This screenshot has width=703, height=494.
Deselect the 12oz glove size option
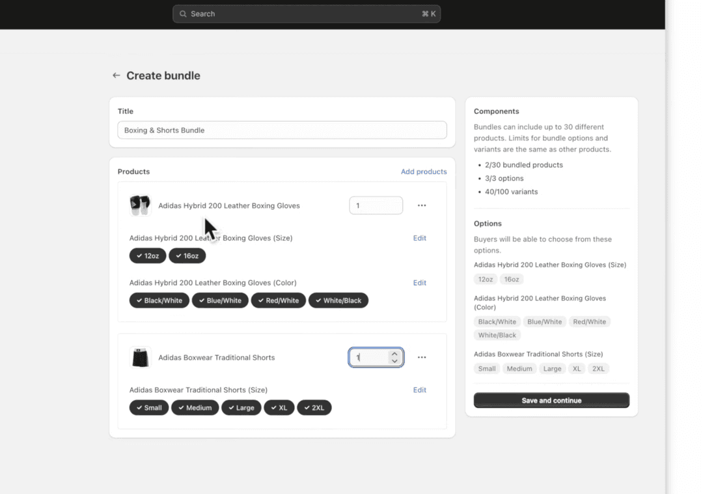pyautogui.click(x=147, y=255)
